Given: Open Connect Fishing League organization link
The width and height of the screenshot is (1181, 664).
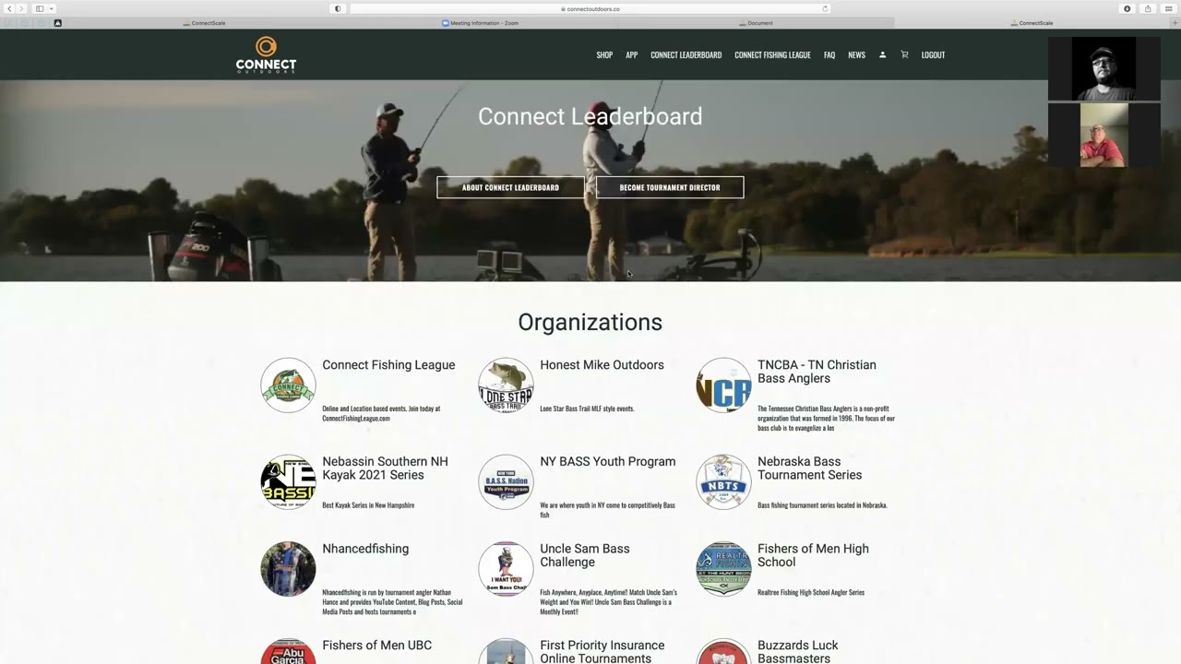Looking at the screenshot, I should click(x=388, y=365).
